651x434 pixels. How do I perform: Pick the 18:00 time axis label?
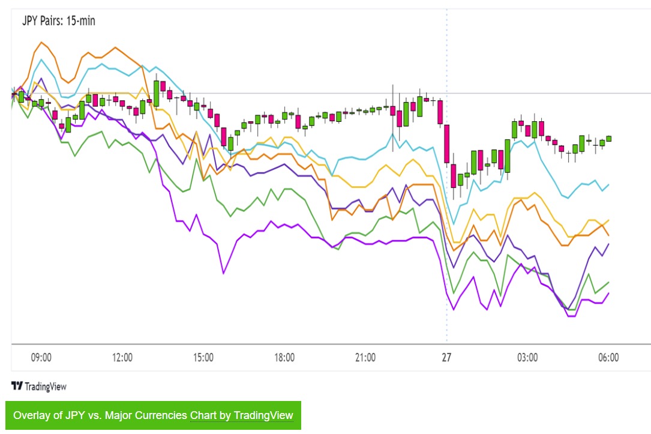(284, 358)
